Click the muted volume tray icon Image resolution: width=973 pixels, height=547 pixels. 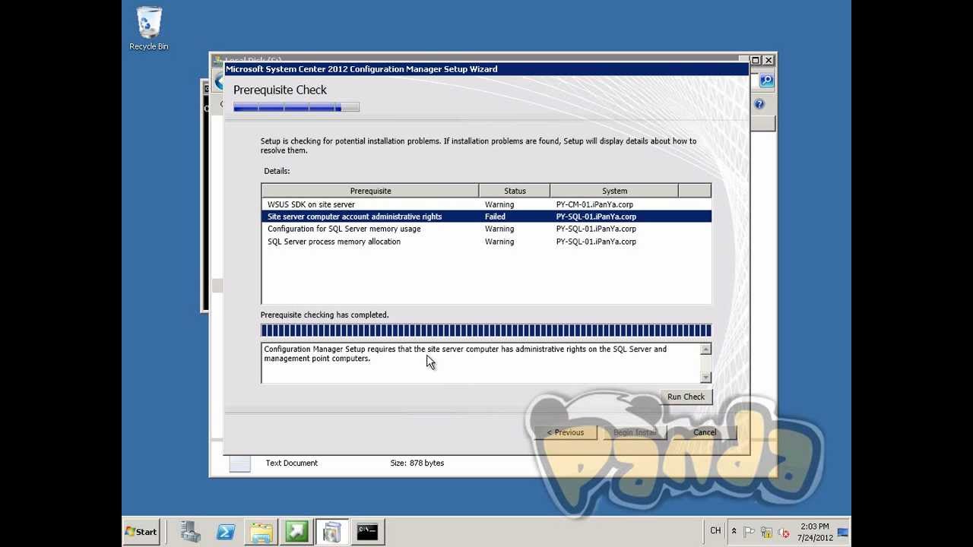click(784, 532)
